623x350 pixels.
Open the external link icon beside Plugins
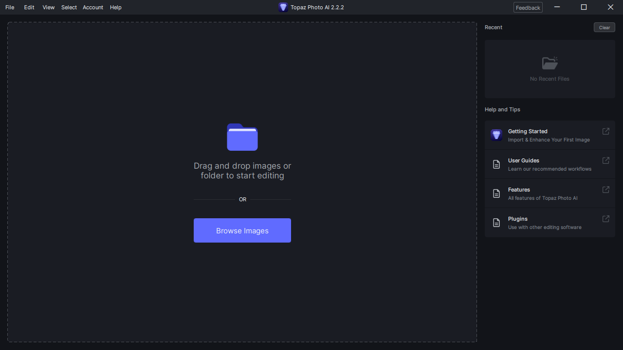tap(605, 219)
